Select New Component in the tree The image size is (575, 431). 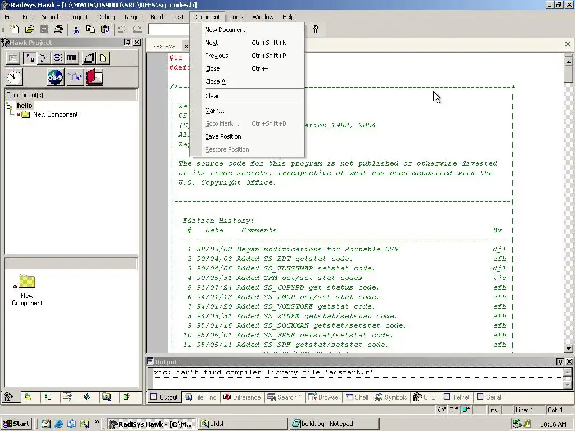pyautogui.click(x=56, y=114)
